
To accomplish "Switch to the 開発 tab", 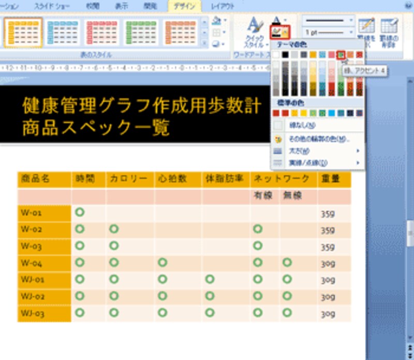I will [150, 6].
